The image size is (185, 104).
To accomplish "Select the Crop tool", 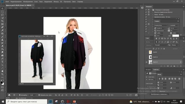I will pos(2,21).
